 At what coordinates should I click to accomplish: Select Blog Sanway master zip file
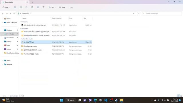tap(56, 46)
